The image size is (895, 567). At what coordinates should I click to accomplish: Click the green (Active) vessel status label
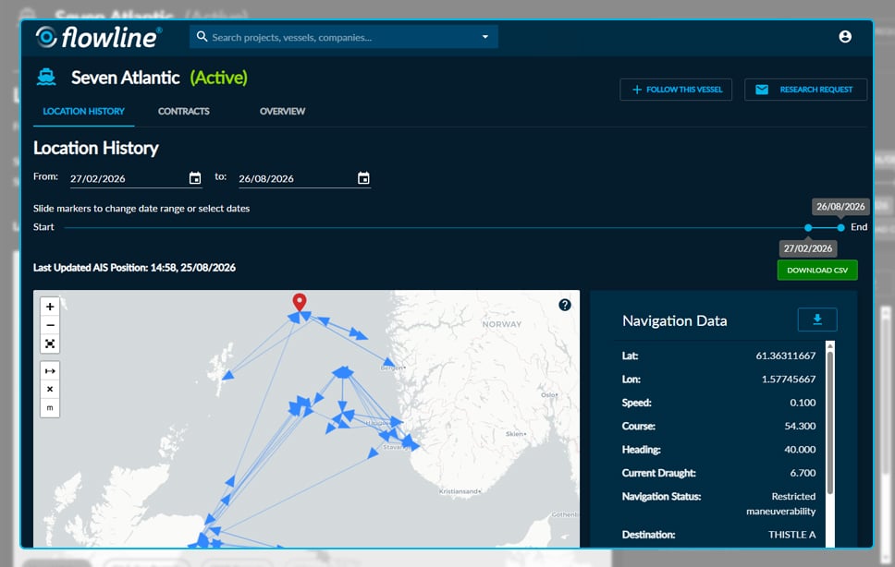218,78
